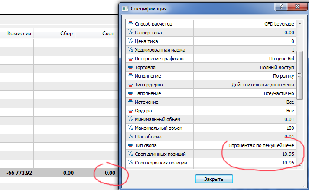Close the Спецификация dialog with X

297,7
